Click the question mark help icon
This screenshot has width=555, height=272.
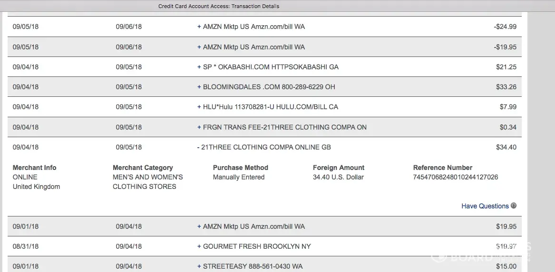click(x=513, y=206)
